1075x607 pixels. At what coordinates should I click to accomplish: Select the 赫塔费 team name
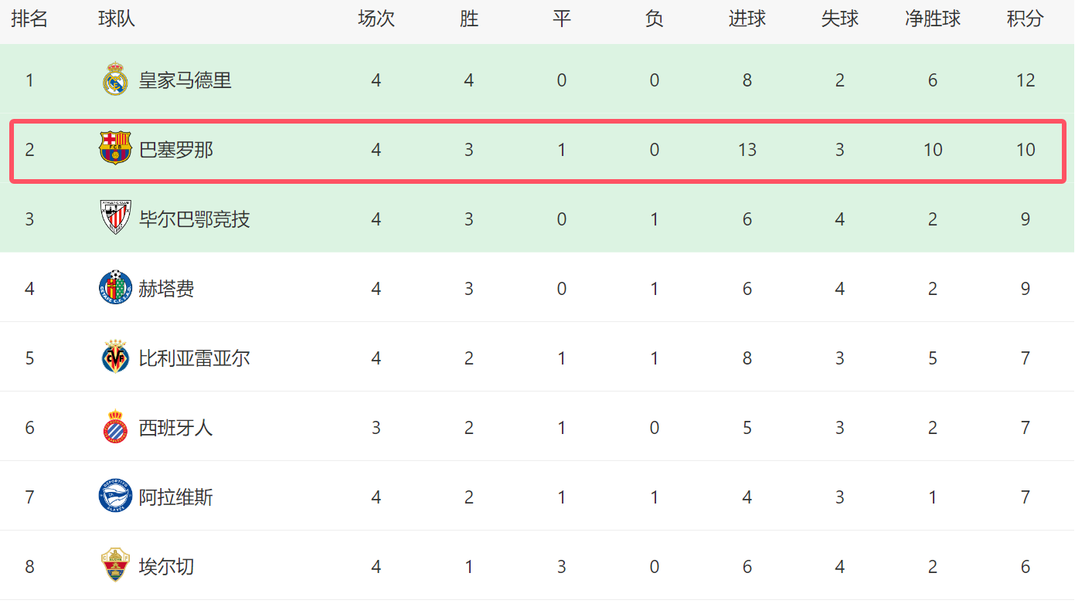(x=167, y=289)
